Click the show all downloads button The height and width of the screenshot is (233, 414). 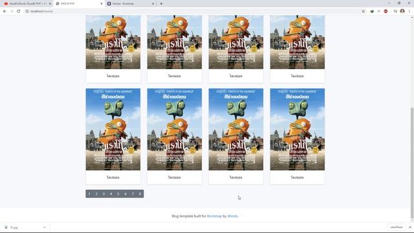[397, 227]
